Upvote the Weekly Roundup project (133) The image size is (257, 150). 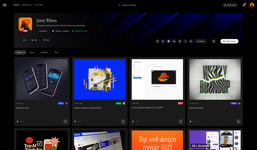pyautogui.click(x=238, y=121)
